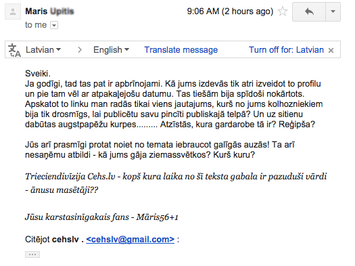The height and width of the screenshot is (266, 355).
Task: Click the sender name Maris
Action: (37, 11)
